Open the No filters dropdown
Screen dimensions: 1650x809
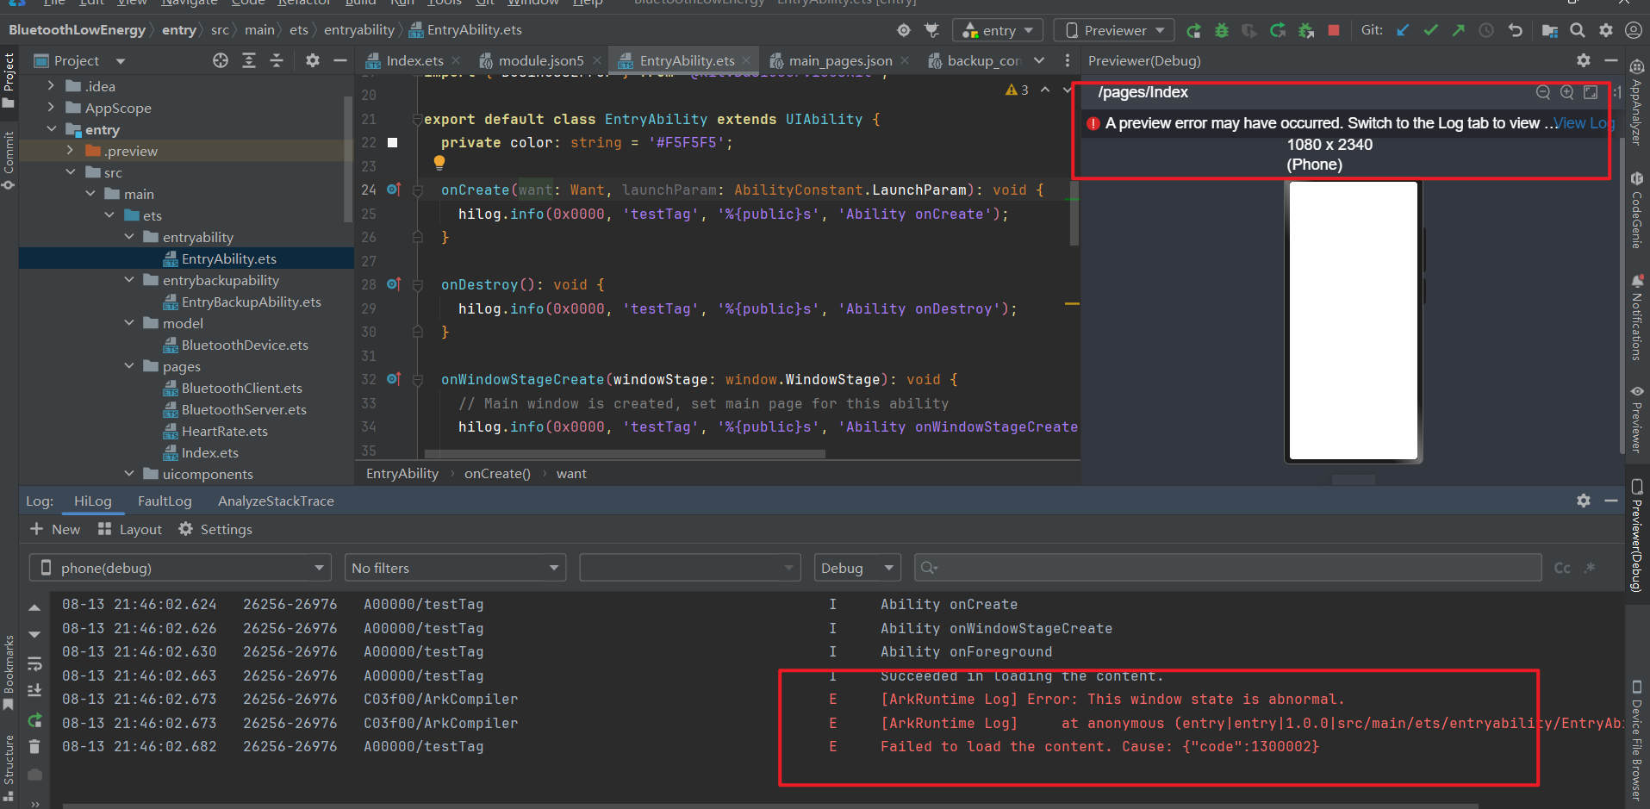[x=455, y=568]
